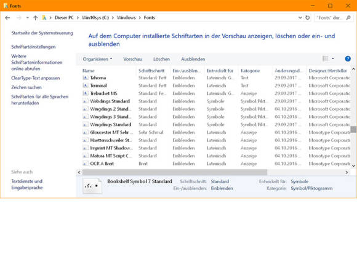The height and width of the screenshot is (278, 357).
Task: Select the Trebuchet MS font name
Action: pos(103,93)
